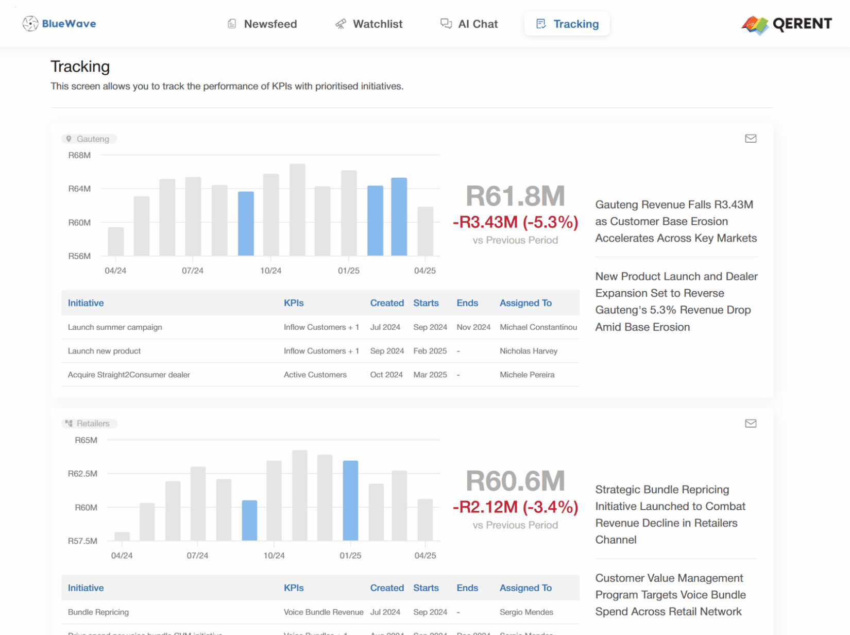Viewport: 850px width, 635px height.
Task: Sort Retailers table by KPIs column
Action: coord(294,588)
